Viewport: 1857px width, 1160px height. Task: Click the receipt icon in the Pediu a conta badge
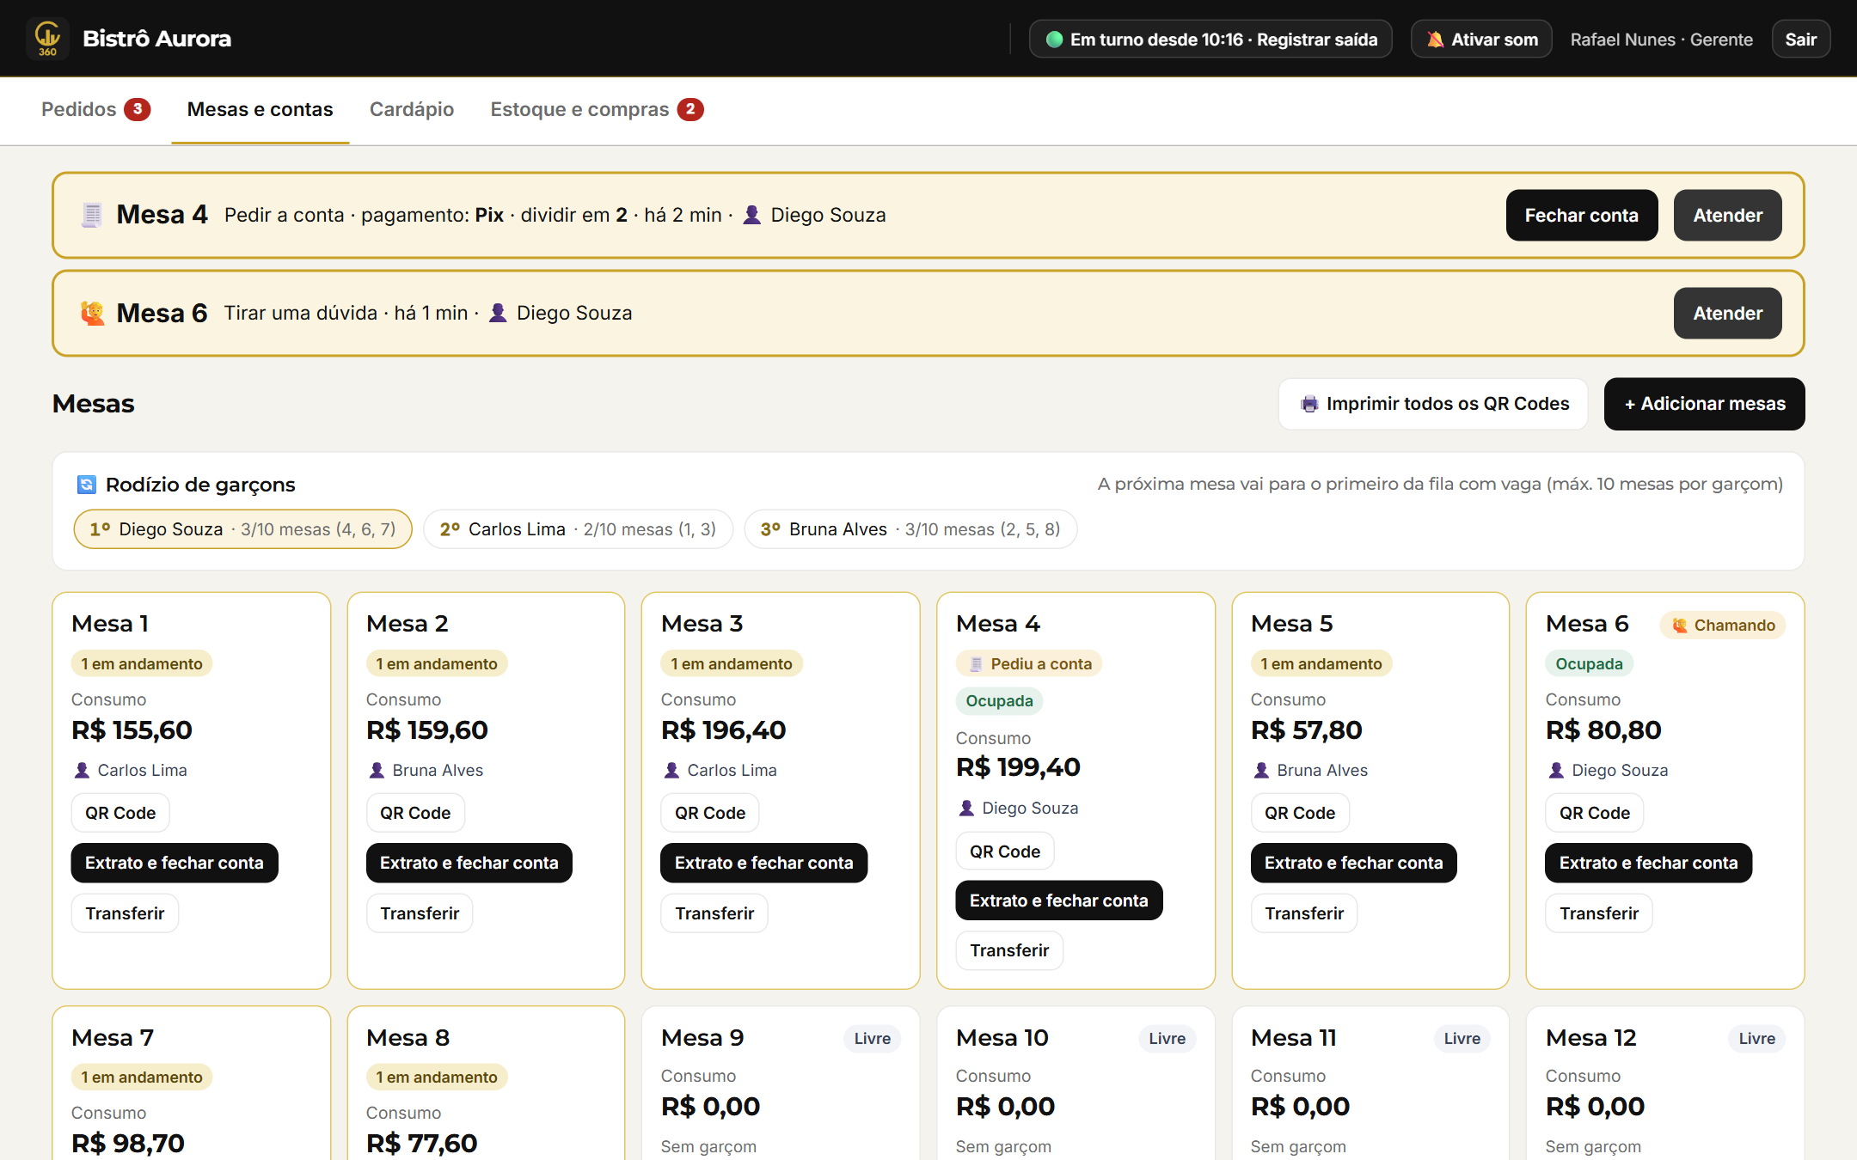[976, 664]
